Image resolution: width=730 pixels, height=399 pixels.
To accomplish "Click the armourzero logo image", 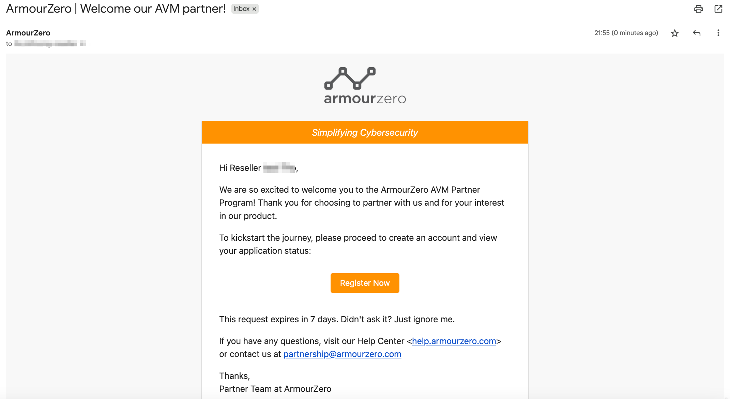I will [365, 86].
